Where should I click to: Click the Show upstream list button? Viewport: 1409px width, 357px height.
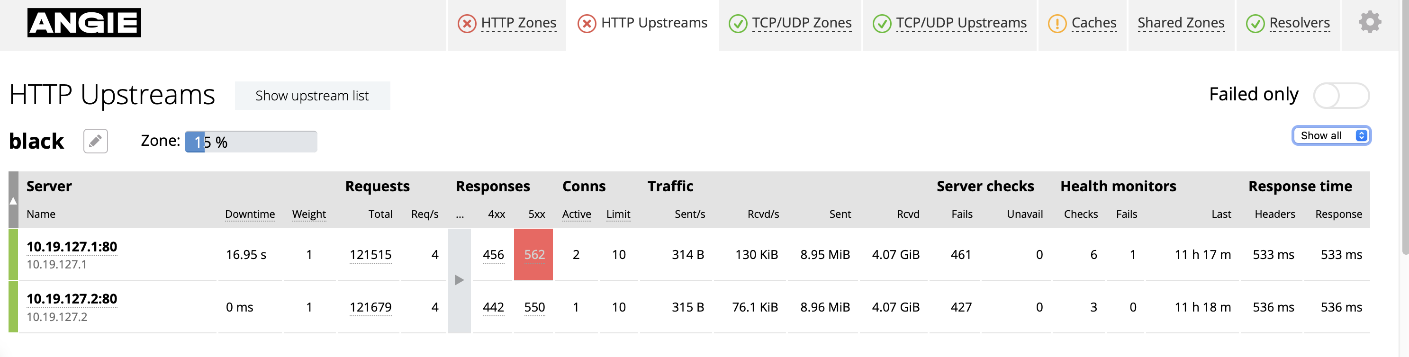pos(312,96)
